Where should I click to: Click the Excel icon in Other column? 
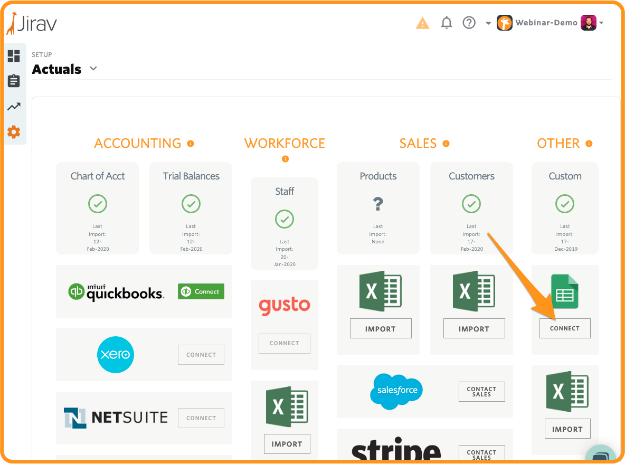pyautogui.click(x=567, y=392)
